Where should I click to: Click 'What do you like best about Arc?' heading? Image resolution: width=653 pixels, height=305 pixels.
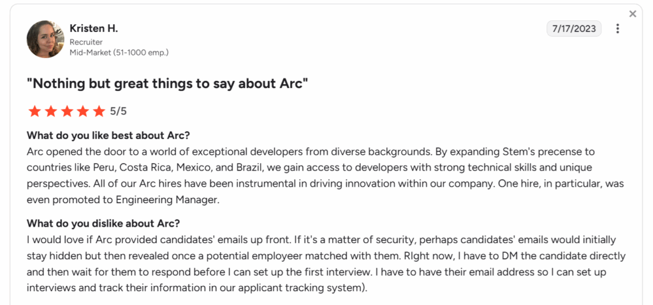pyautogui.click(x=111, y=135)
